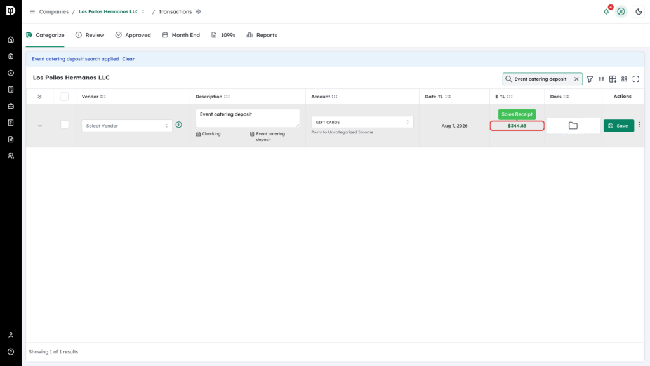Open the people icon in the sidebar

11,156
